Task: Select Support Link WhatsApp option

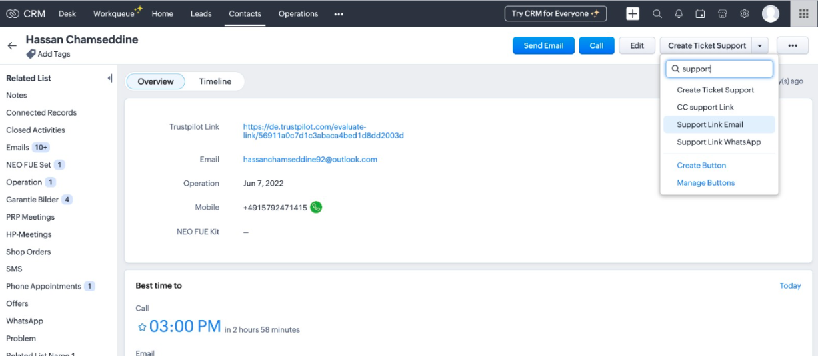Action: click(x=719, y=142)
